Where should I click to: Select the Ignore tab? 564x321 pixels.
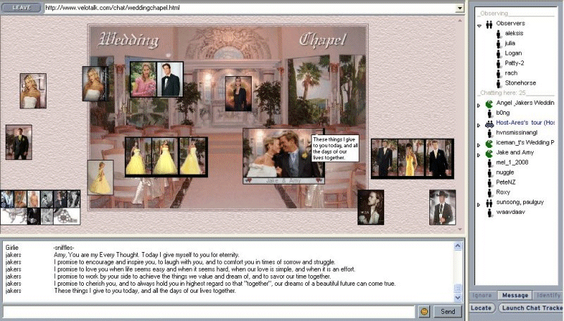(x=482, y=296)
